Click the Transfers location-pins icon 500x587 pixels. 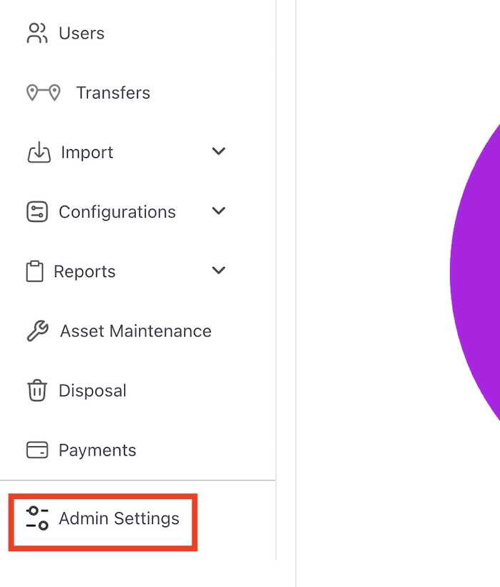43,93
